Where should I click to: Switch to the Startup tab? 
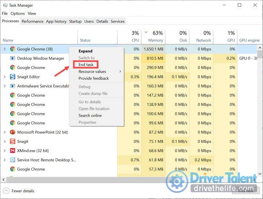pos(75,21)
